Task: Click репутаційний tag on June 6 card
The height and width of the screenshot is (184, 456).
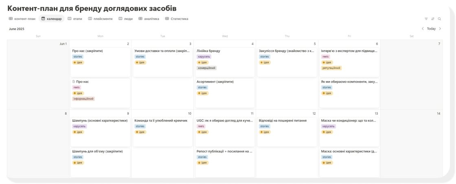Action: (331, 68)
